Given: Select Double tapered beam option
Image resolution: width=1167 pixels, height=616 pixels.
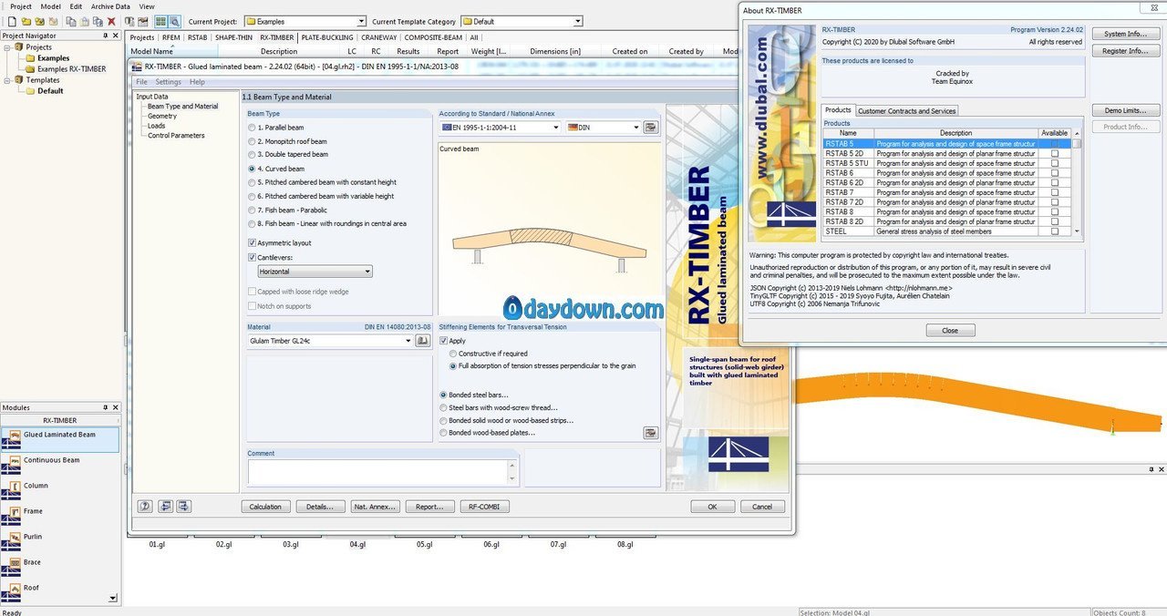Looking at the screenshot, I should [x=252, y=155].
